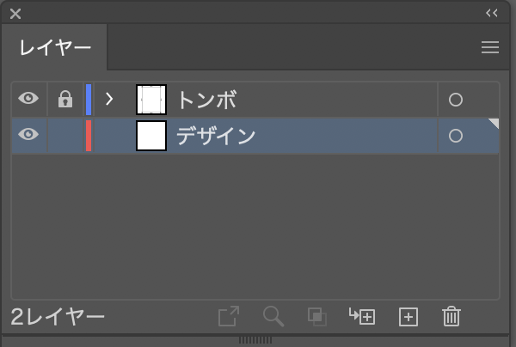Click make/release clipping mask icon
The image size is (516, 347).
pos(316,317)
